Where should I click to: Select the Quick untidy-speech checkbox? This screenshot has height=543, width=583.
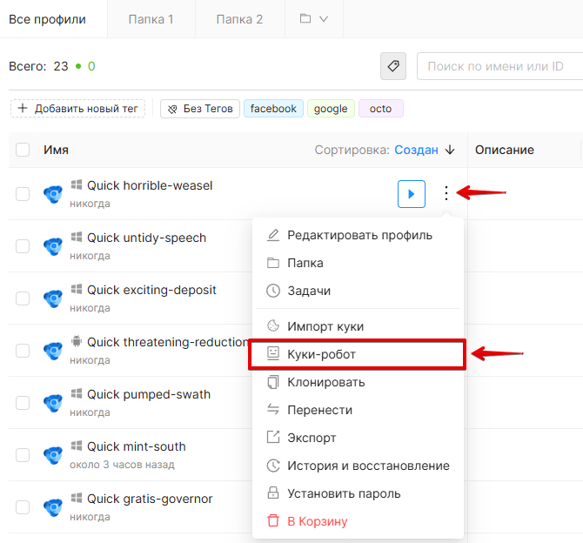pos(23,246)
